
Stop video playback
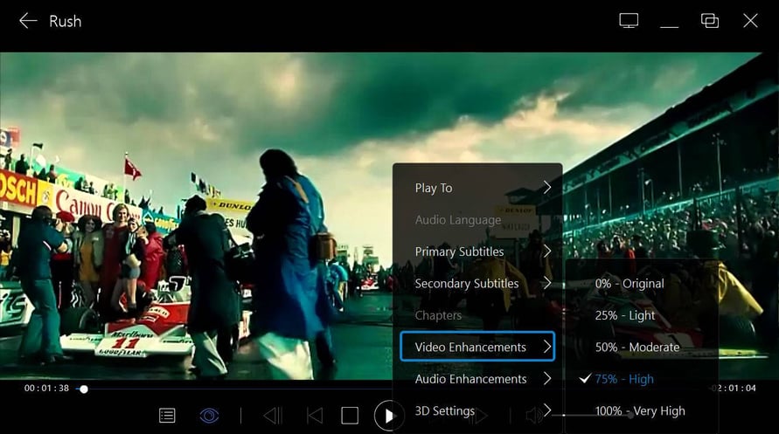[x=350, y=416]
